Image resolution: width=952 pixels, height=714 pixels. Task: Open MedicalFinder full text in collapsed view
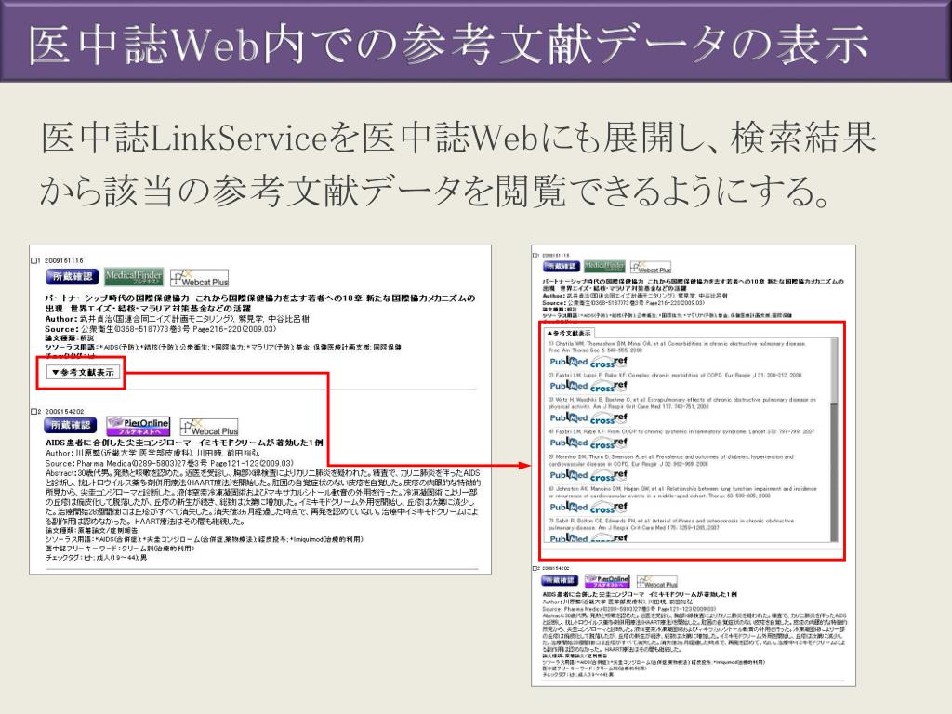[x=134, y=277]
